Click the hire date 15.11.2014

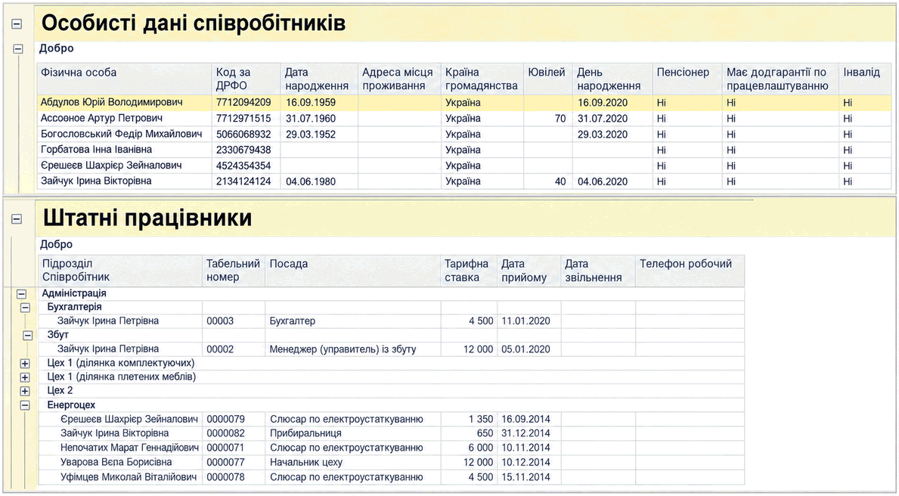point(525,477)
